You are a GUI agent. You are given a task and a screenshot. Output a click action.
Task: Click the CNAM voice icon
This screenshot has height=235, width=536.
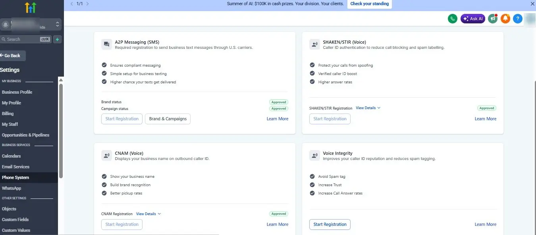(106, 156)
